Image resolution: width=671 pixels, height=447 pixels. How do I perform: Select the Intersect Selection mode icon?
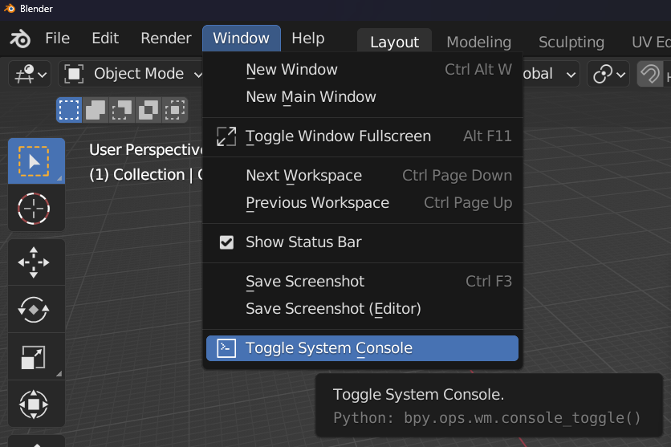pos(175,110)
